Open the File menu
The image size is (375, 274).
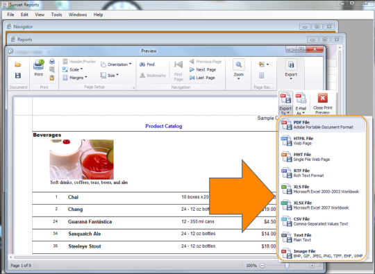click(x=10, y=15)
